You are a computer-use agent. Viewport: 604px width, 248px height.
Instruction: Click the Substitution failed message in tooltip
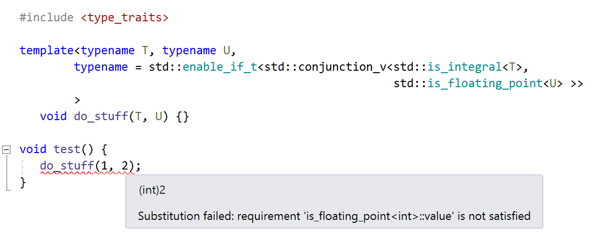tap(334, 216)
